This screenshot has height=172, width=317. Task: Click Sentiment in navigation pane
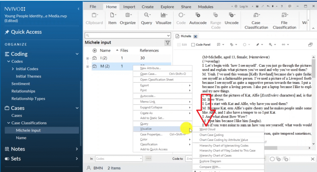click(x=21, y=84)
